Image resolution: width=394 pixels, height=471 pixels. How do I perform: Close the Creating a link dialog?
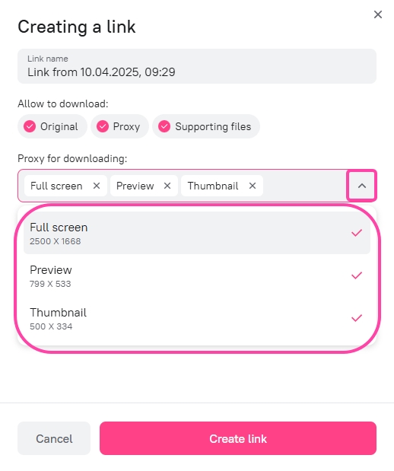pyautogui.click(x=378, y=14)
